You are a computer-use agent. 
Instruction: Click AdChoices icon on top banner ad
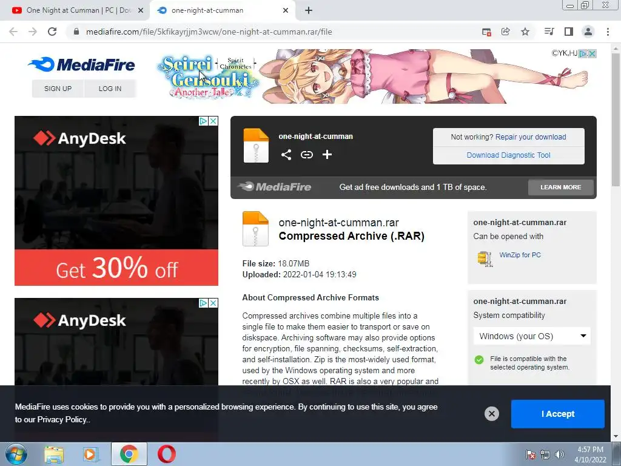point(583,53)
